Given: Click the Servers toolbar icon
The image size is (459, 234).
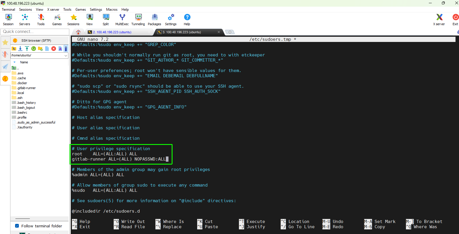Looking at the screenshot, I should point(25,20).
